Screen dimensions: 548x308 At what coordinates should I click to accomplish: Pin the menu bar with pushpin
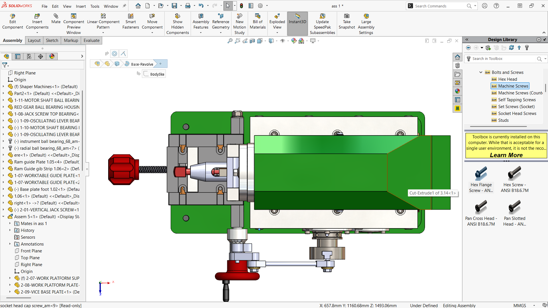click(124, 6)
